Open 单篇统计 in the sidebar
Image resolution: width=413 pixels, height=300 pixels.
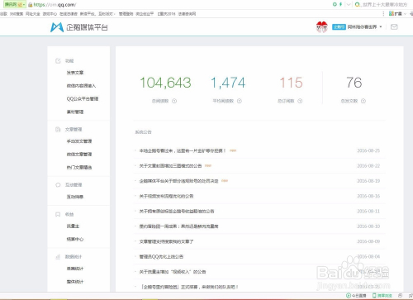pyautogui.click(x=75, y=269)
